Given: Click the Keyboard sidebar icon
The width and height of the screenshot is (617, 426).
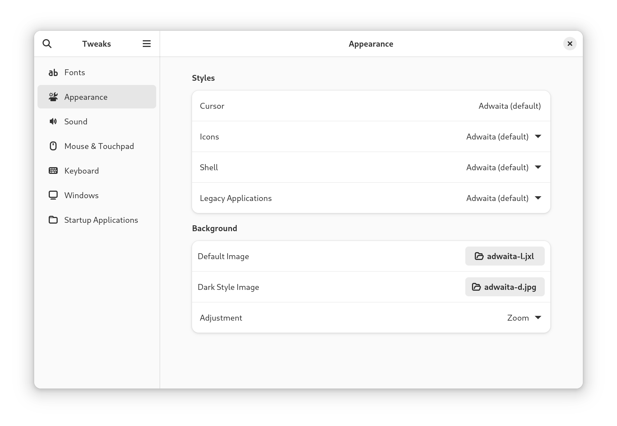Looking at the screenshot, I should 53,171.
